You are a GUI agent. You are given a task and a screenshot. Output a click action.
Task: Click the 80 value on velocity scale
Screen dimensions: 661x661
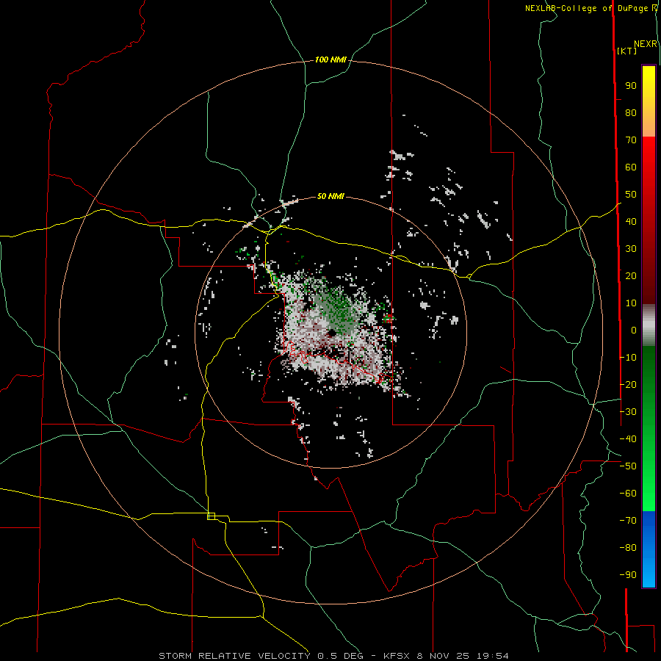631,112
